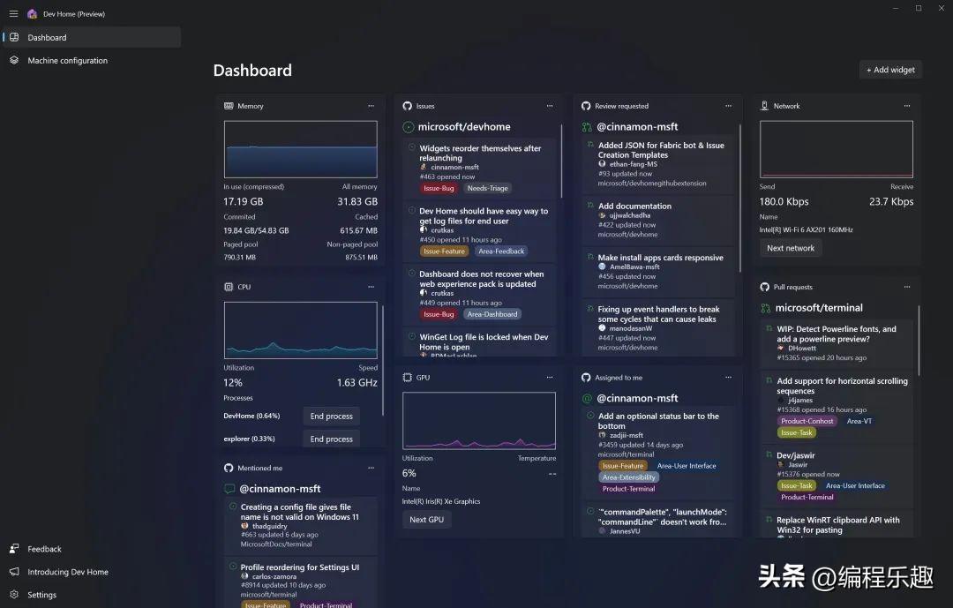Open the Dev/jaswir pull request
The width and height of the screenshot is (953, 608).
[837, 477]
